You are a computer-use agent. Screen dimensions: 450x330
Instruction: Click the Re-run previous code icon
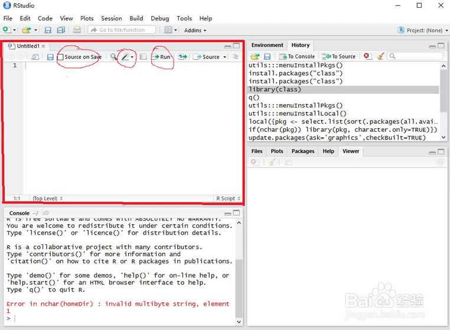pyautogui.click(x=182, y=57)
